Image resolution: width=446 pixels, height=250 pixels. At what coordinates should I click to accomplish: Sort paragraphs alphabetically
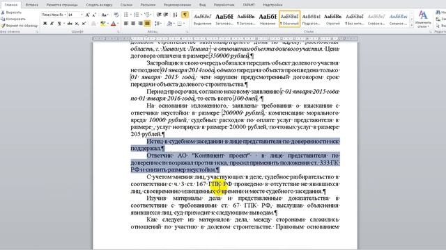(x=175, y=15)
